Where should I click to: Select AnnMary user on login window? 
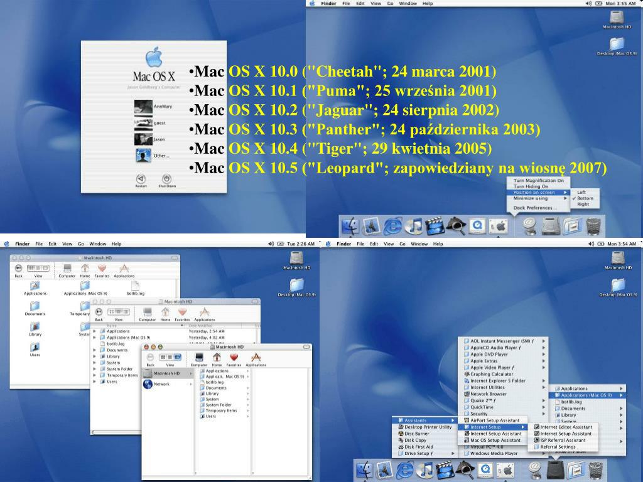[153, 107]
